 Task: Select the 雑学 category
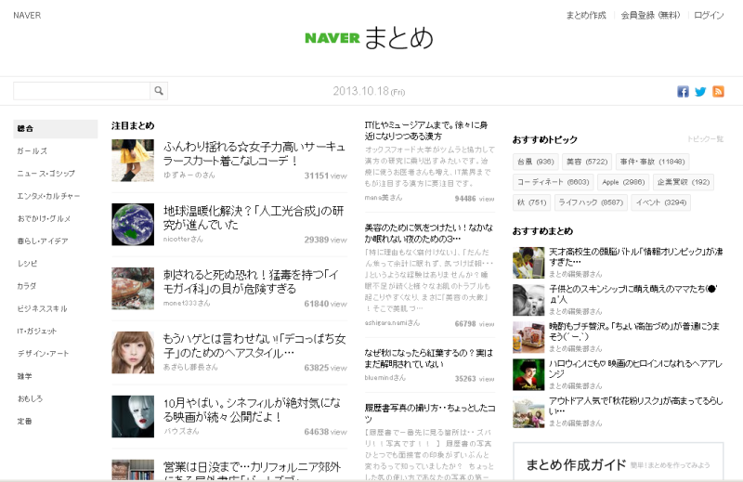click(x=25, y=376)
